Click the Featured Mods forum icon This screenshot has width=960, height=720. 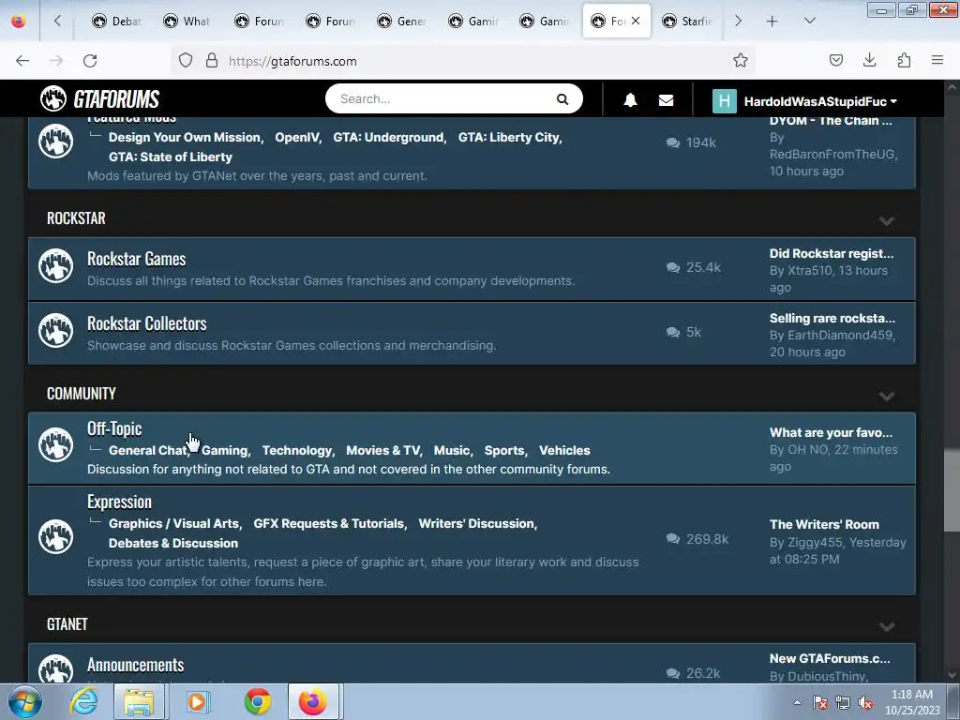[55, 142]
